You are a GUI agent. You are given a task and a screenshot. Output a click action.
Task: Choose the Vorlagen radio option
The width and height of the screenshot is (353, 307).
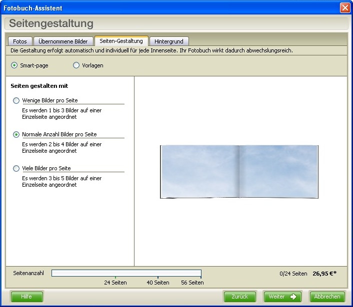76,65
